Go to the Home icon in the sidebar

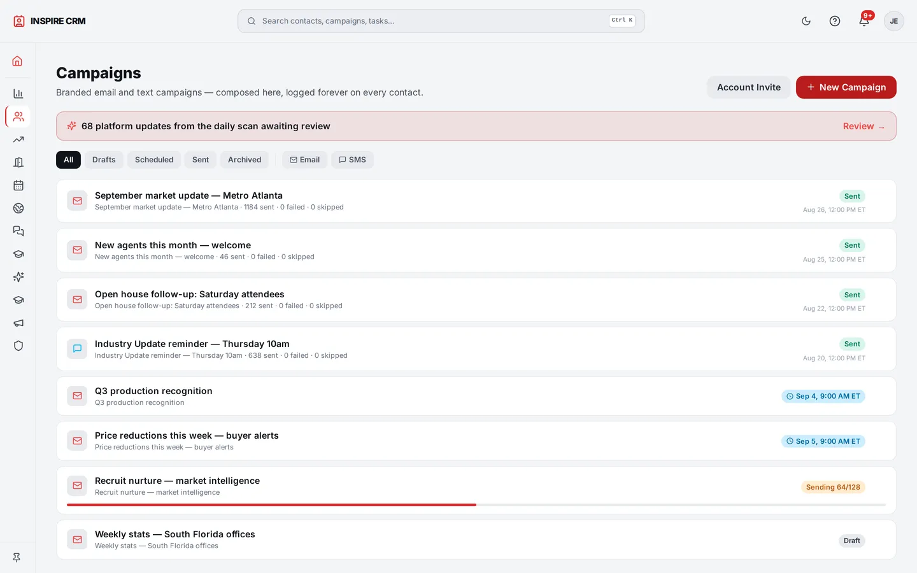click(x=18, y=61)
